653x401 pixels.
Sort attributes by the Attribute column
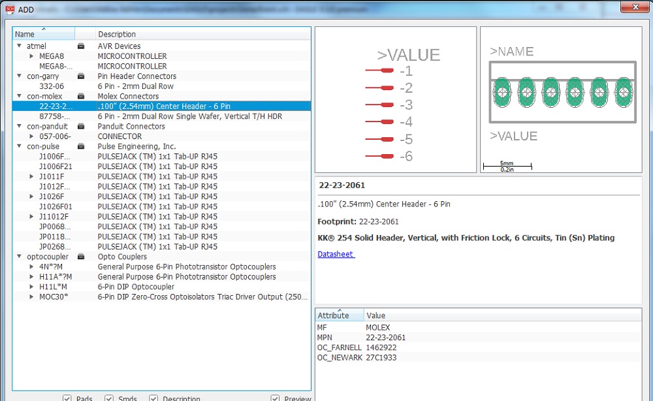point(340,315)
